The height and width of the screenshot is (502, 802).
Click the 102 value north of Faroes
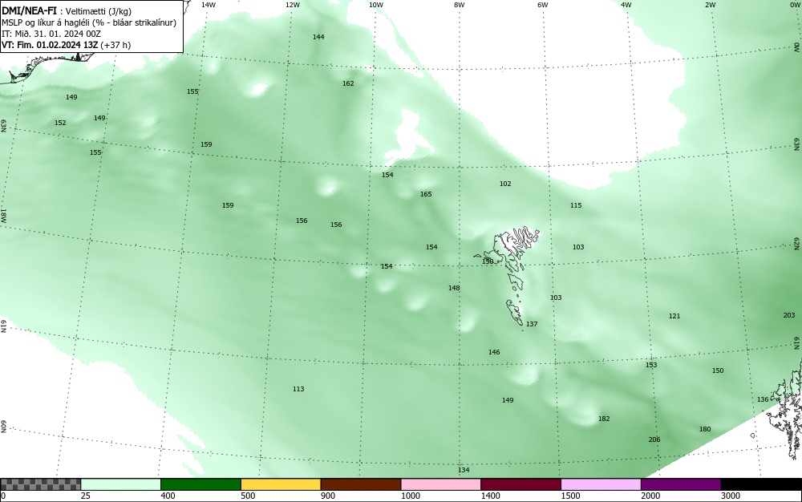[504, 184]
